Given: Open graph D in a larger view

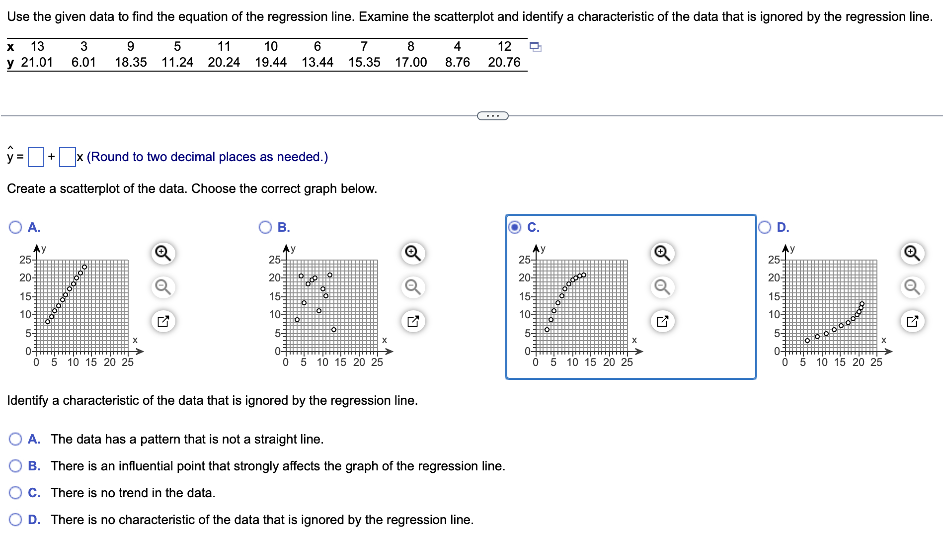Looking at the screenshot, I should (912, 321).
